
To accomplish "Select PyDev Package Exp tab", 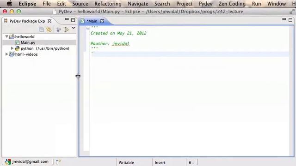I will (x=27, y=21).
